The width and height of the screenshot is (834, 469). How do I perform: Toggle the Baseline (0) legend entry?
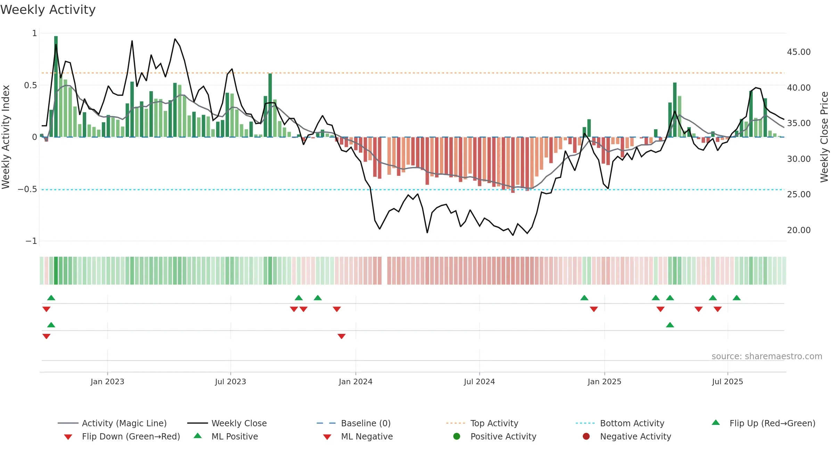(x=354, y=423)
